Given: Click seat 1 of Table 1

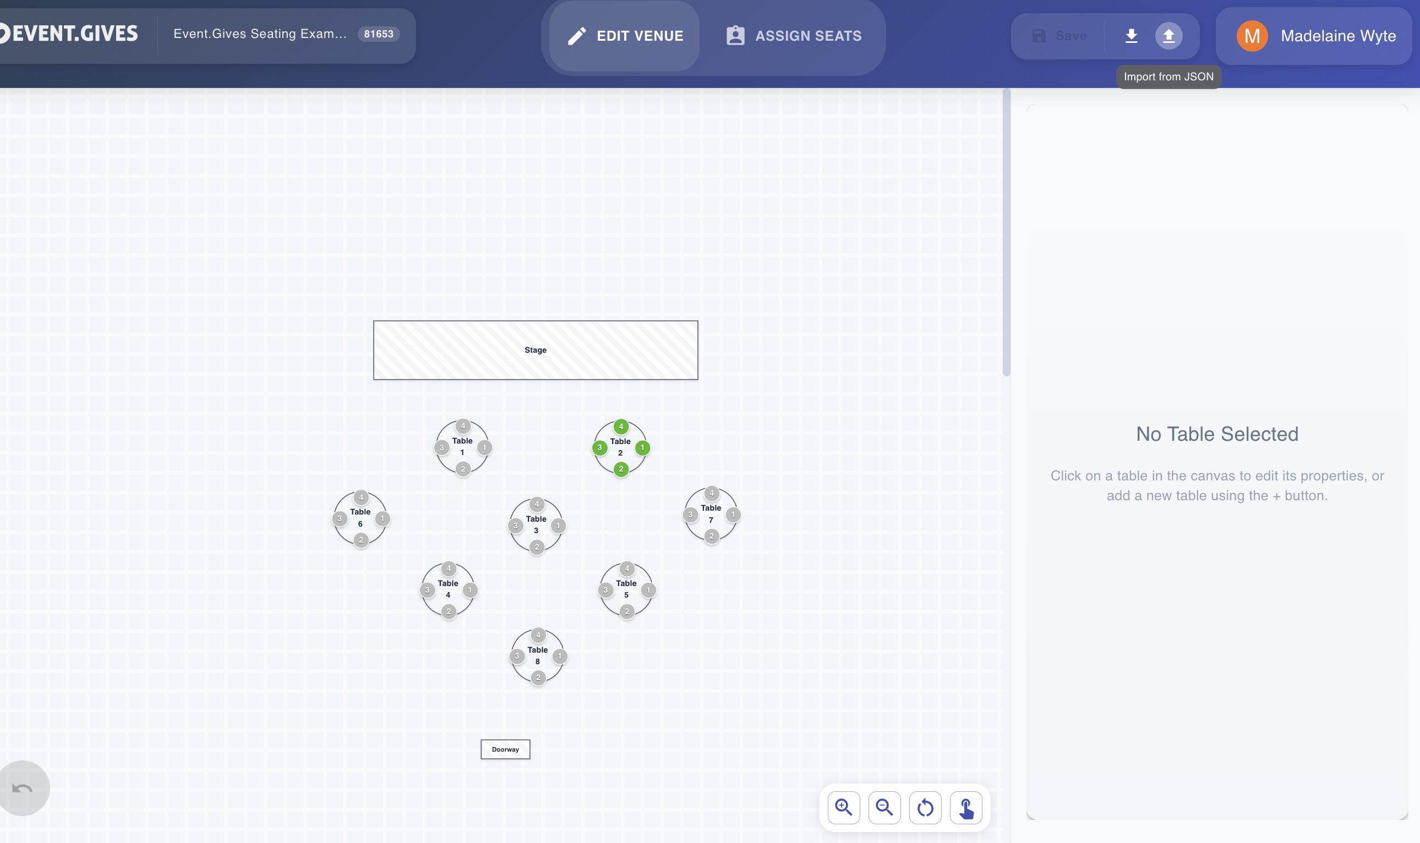Looking at the screenshot, I should pos(484,447).
